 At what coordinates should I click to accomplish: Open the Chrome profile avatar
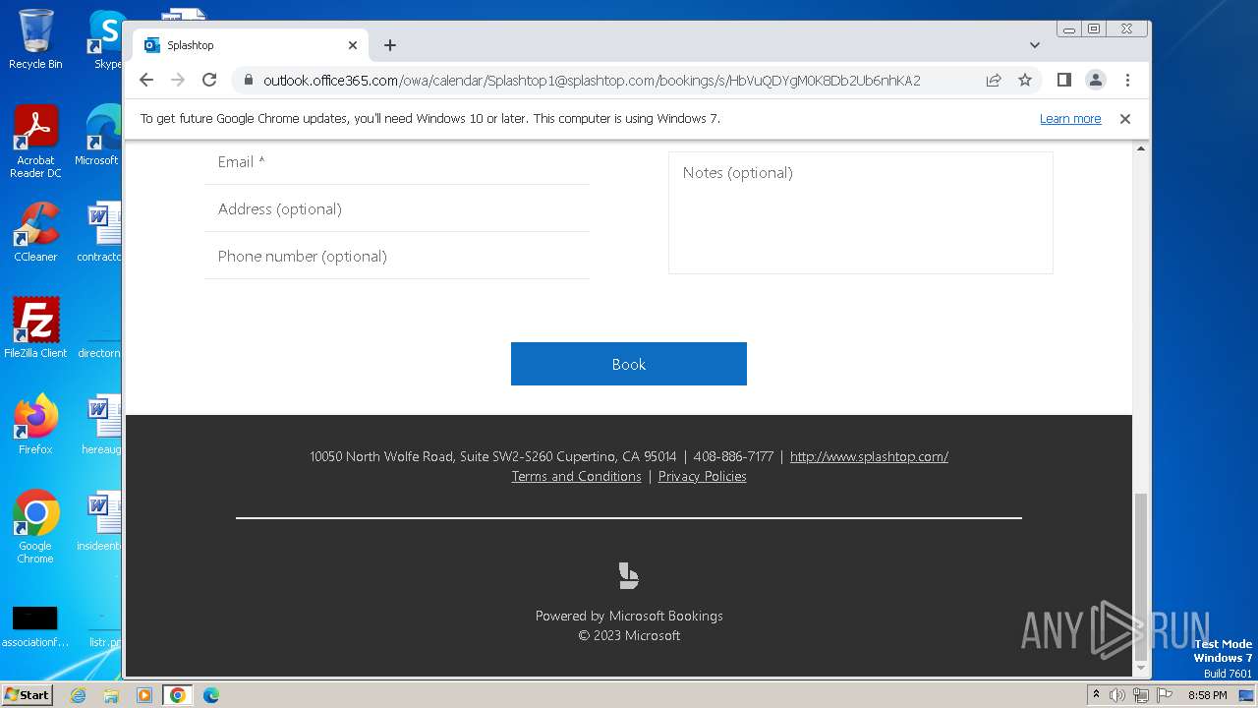tap(1096, 81)
